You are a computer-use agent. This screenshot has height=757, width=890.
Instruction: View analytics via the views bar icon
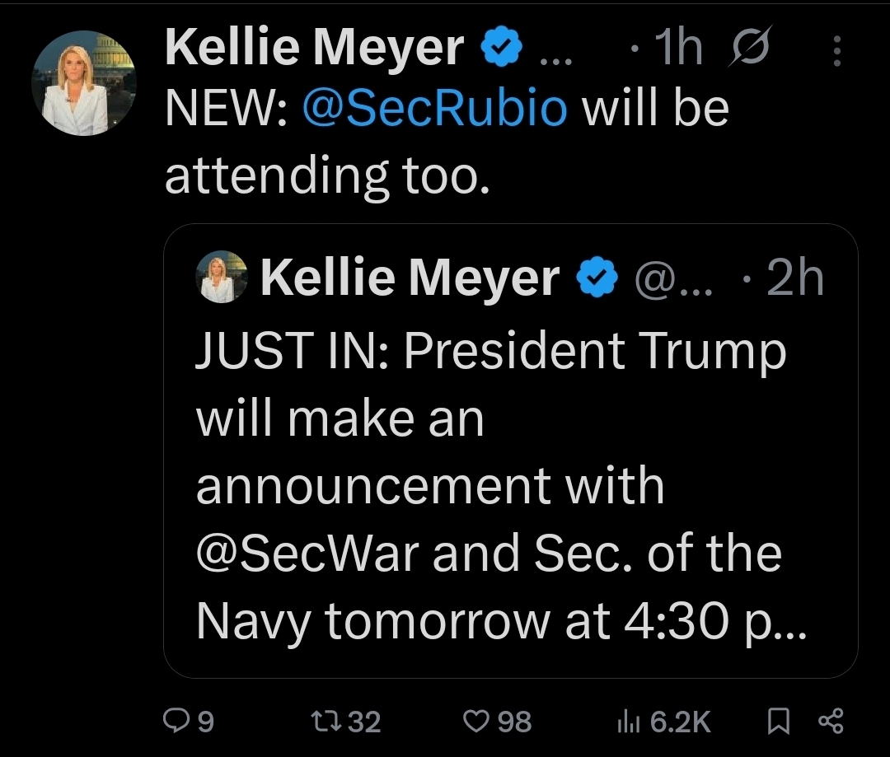click(x=628, y=722)
